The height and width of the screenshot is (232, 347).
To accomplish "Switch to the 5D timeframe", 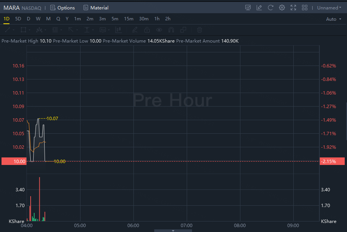I will [x=18, y=19].
